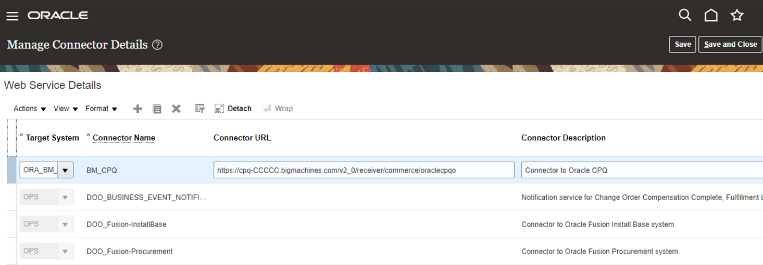
Task: Add a new row with plus icon
Action: [137, 109]
